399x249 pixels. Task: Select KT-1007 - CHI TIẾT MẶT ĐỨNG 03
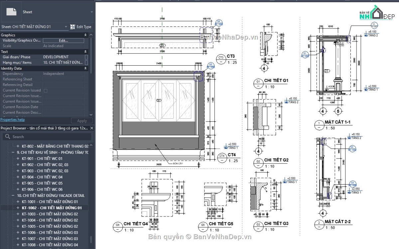click(50, 239)
